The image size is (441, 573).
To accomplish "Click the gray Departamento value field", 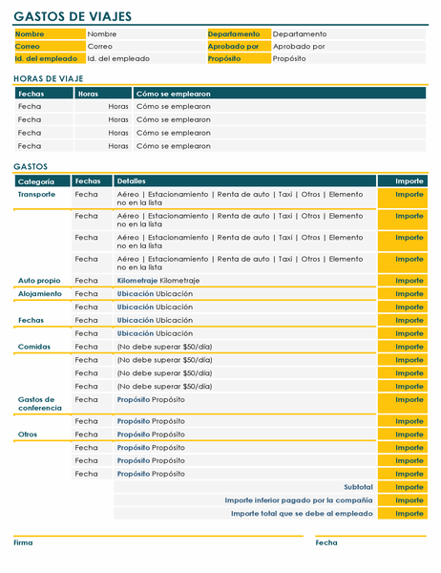I will pos(348,34).
